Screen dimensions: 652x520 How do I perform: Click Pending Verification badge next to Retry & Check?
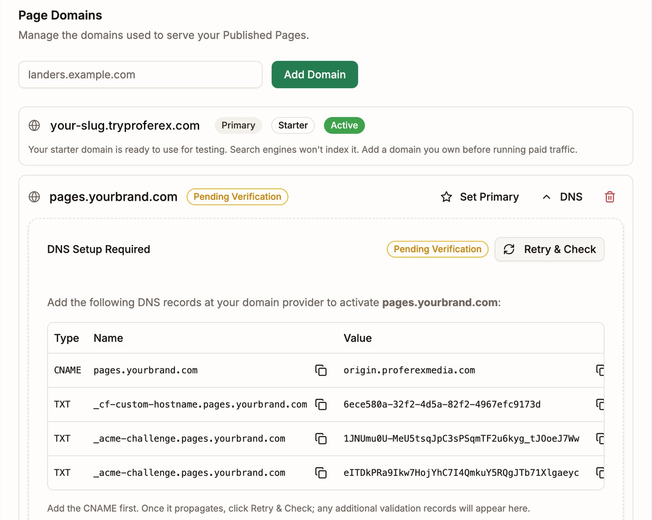click(x=437, y=249)
